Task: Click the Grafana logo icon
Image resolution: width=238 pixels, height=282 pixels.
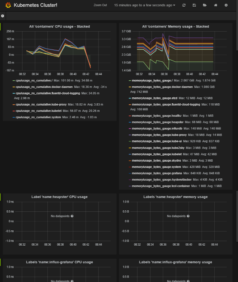Action: coord(8,5)
